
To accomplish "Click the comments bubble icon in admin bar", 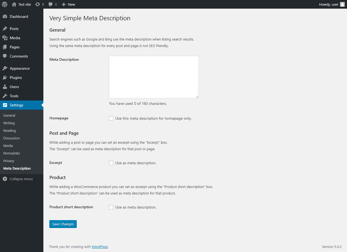I will coord(51,4).
